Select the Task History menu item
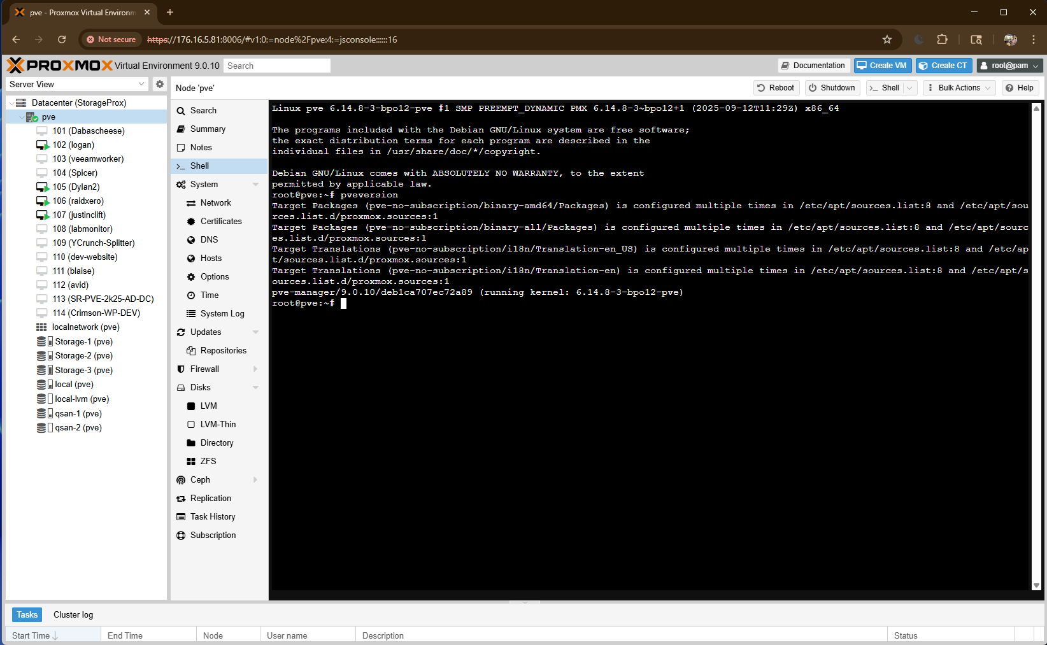1047x645 pixels. [x=212, y=517]
